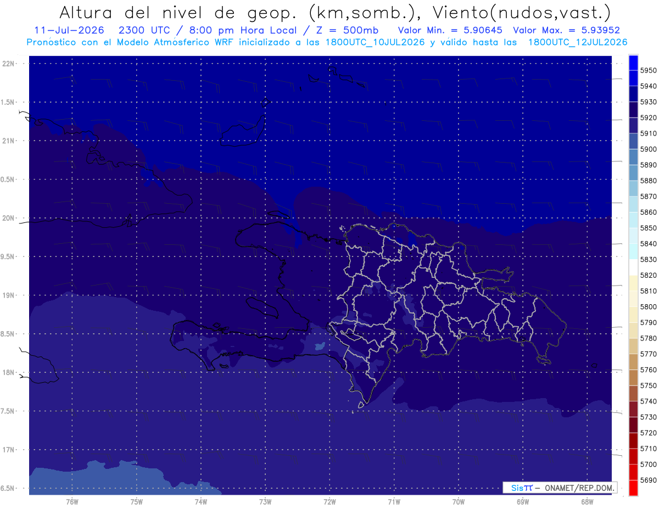Click the '2300 UTC' time label
659x509 pixels.
point(144,30)
